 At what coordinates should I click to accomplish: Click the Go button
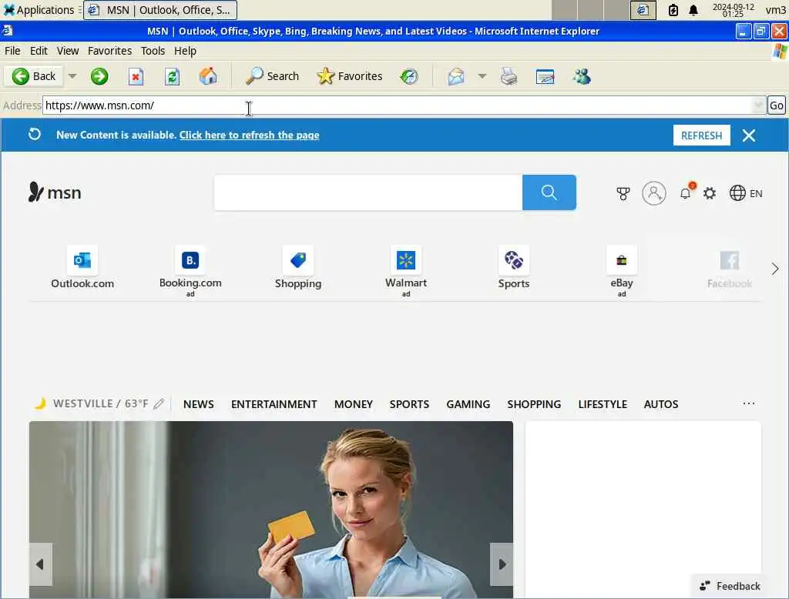(777, 105)
